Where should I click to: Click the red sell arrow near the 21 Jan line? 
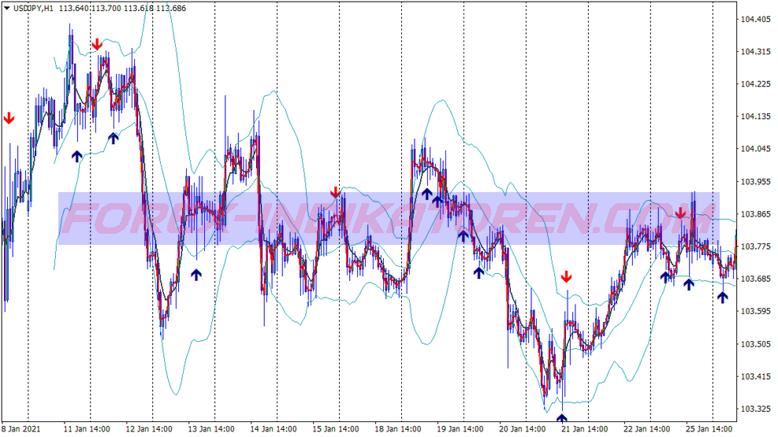pyautogui.click(x=566, y=276)
